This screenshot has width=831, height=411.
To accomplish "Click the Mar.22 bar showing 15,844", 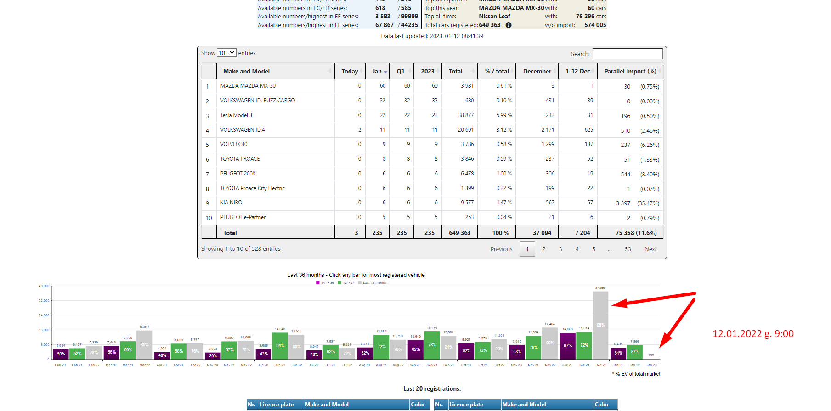I will pyautogui.click(x=144, y=344).
